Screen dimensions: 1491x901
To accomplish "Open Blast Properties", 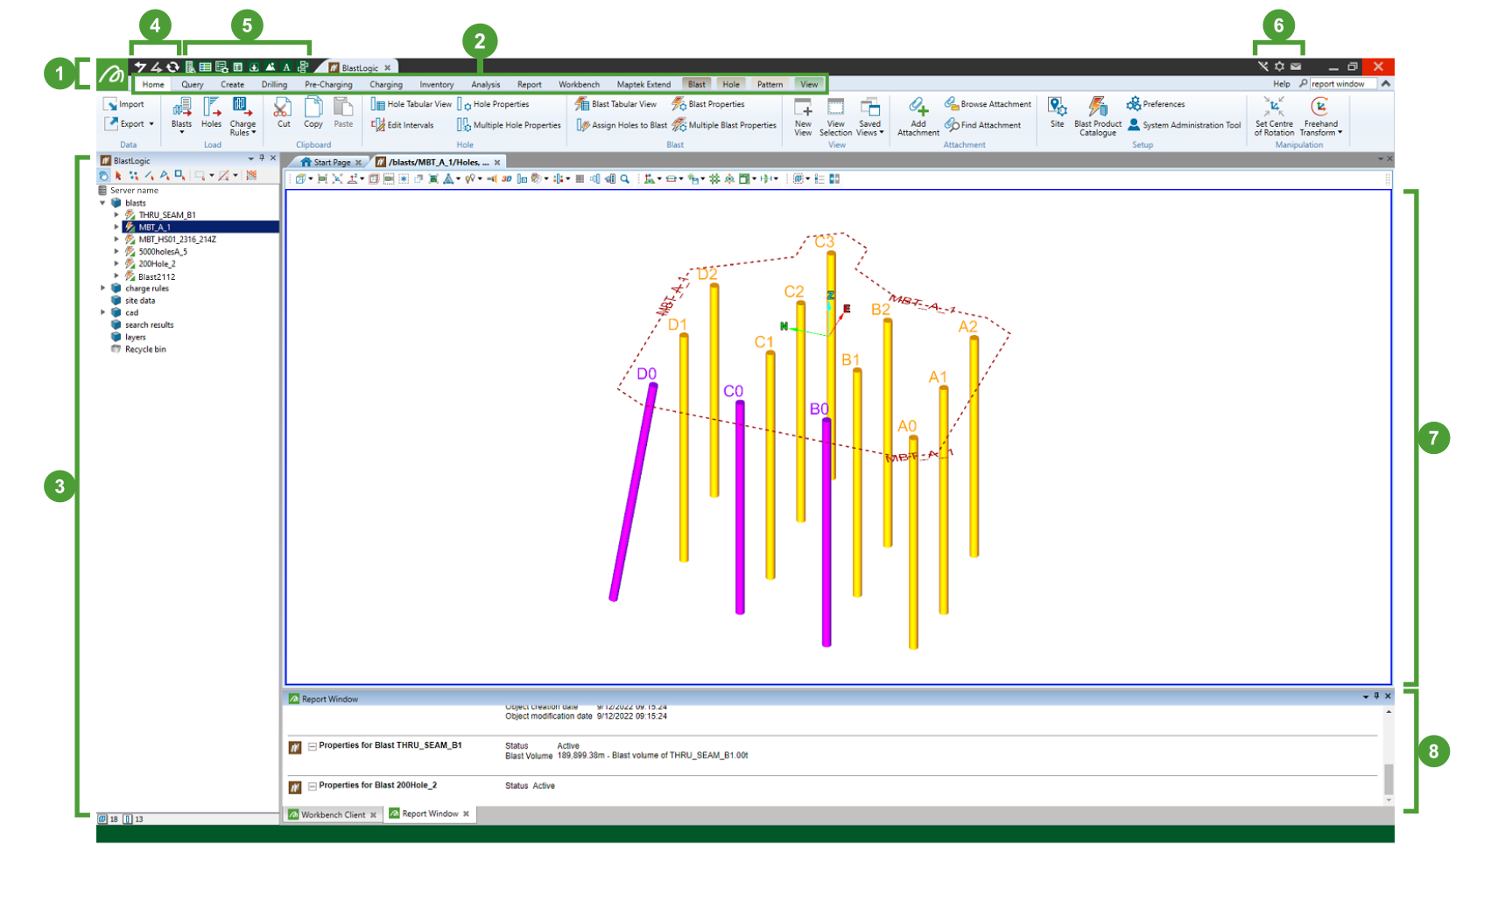I will point(708,104).
